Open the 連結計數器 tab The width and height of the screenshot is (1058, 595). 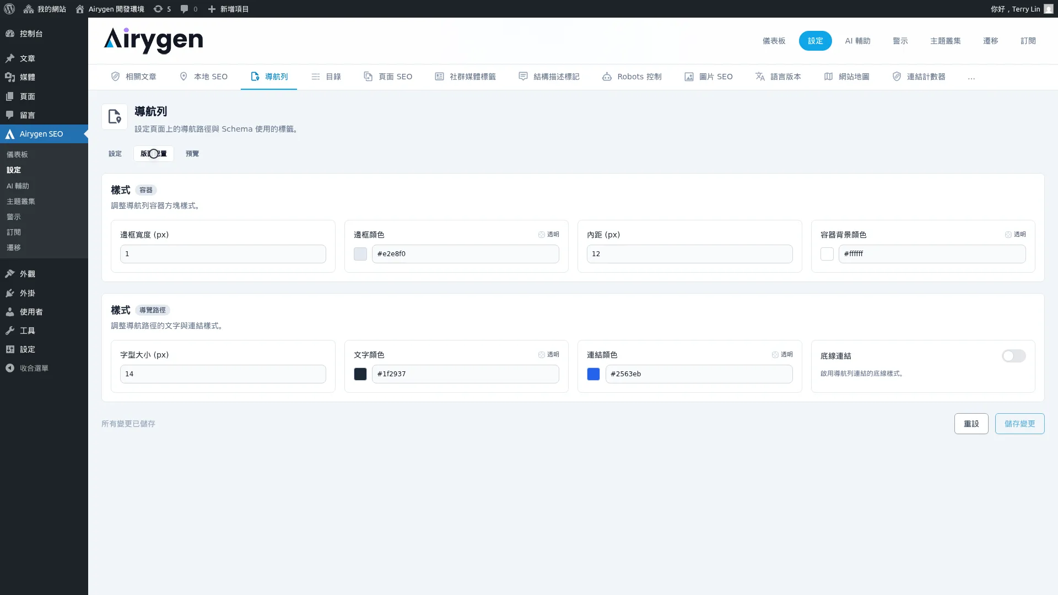919,77
